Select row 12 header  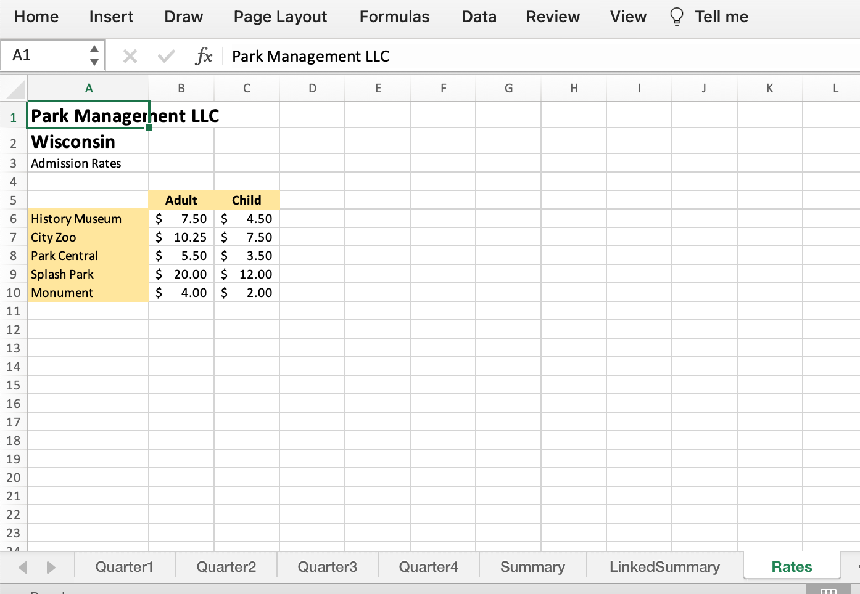point(14,330)
